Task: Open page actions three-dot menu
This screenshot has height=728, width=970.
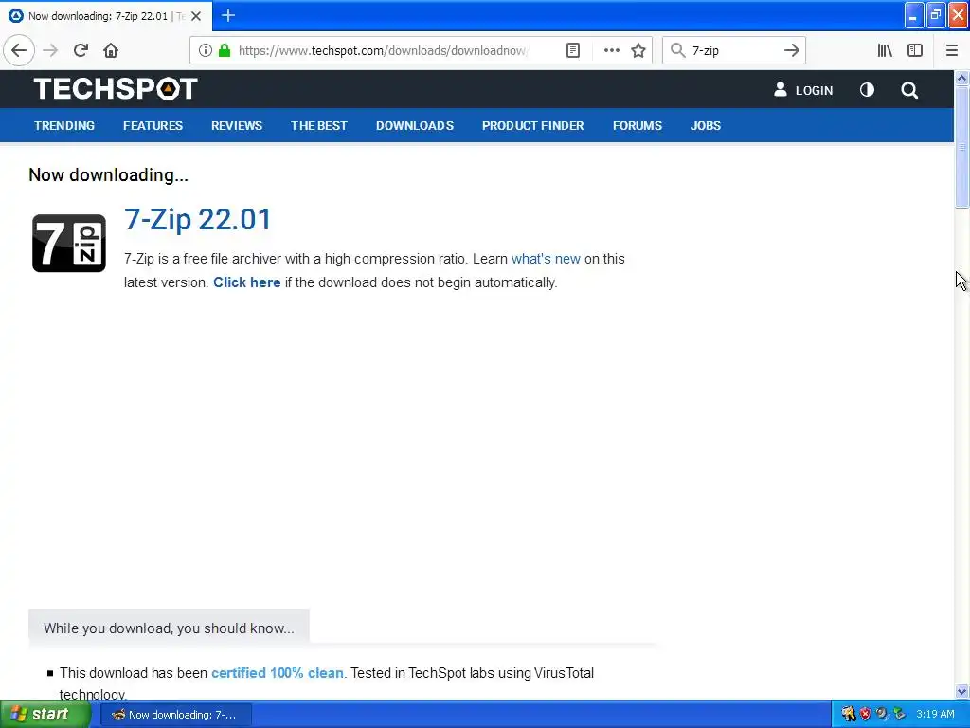Action: 611,51
